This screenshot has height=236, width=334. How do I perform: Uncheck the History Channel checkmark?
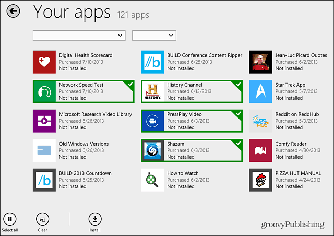(238, 84)
